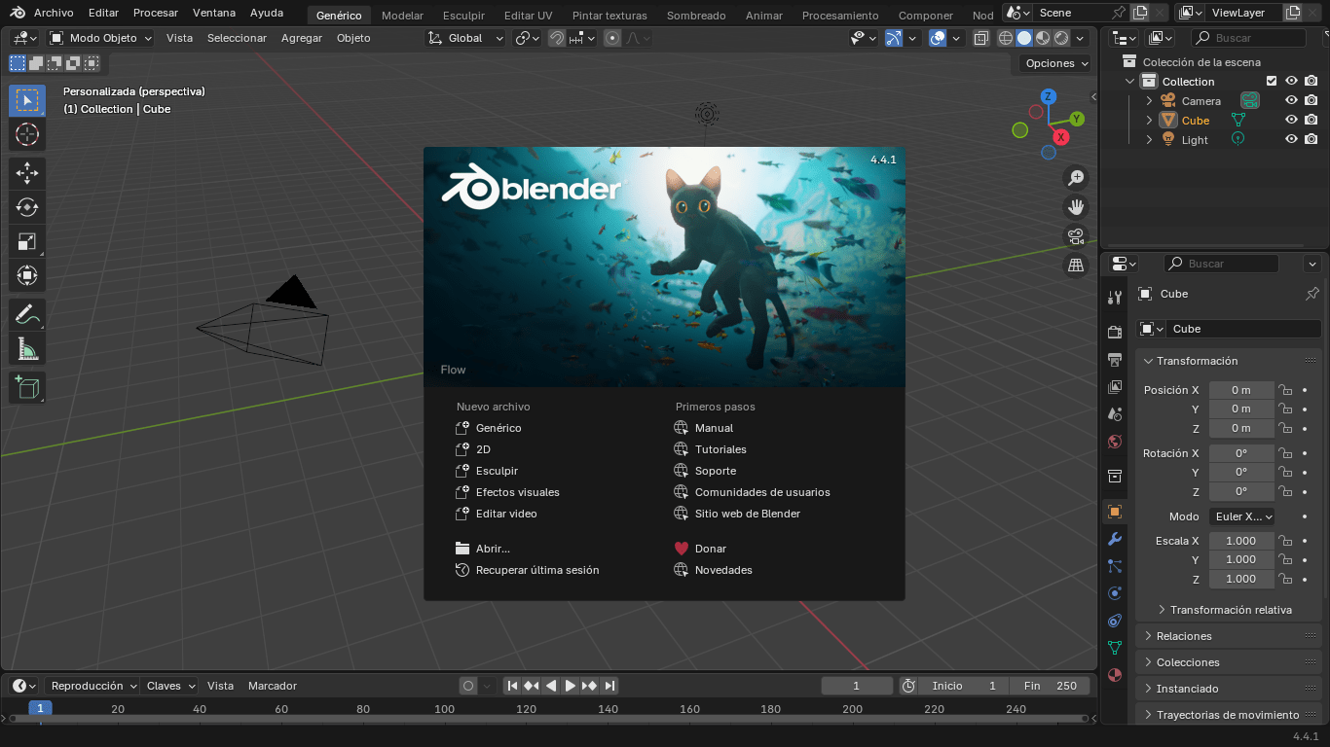Screen dimensions: 1330x747
Task: Open the Agregar menu
Action: pos(302,38)
